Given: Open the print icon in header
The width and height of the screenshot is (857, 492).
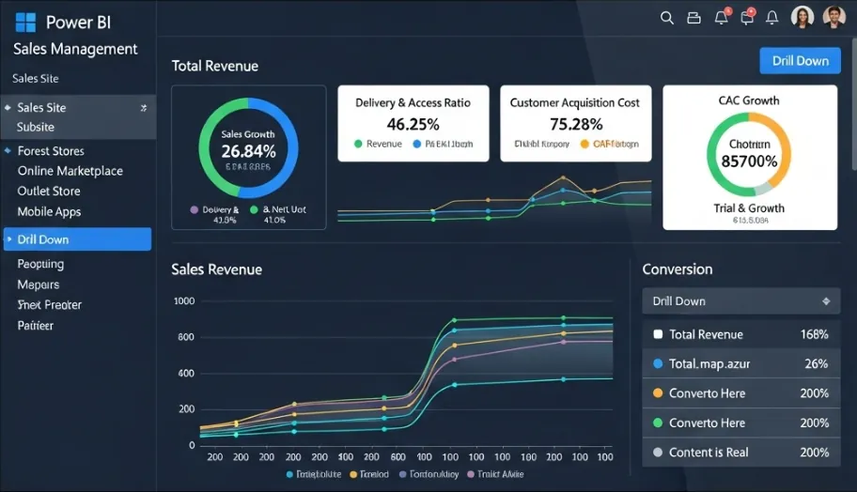Looking at the screenshot, I should [694, 17].
